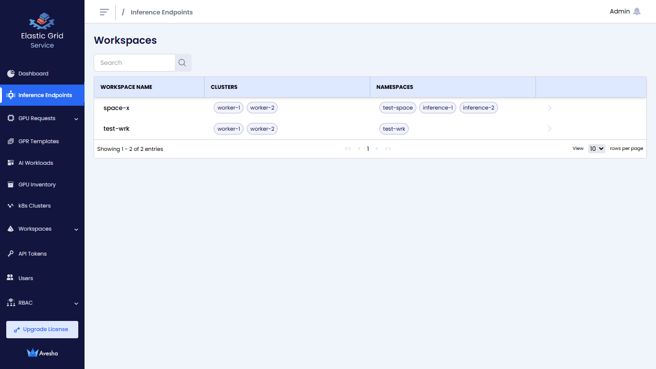Screen dimensions: 656x369
Task: Expand the Workspaces sidebar submenu
Action: (76, 229)
